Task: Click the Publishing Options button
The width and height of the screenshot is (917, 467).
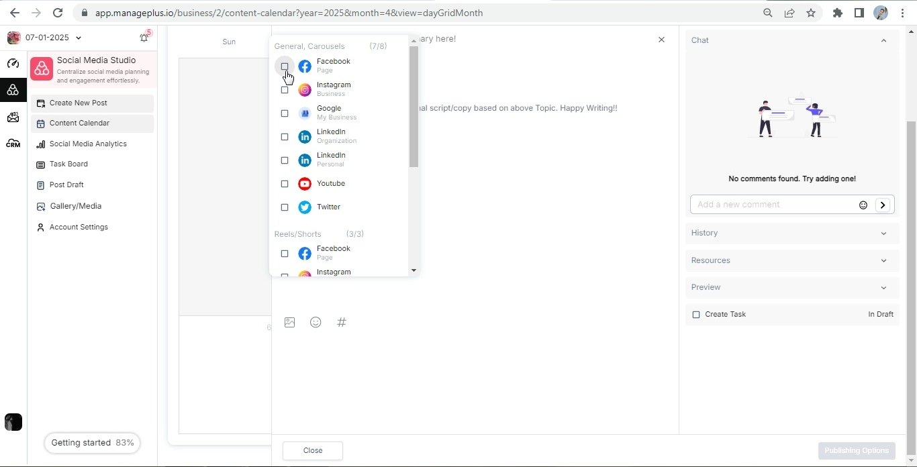Action: tap(857, 451)
